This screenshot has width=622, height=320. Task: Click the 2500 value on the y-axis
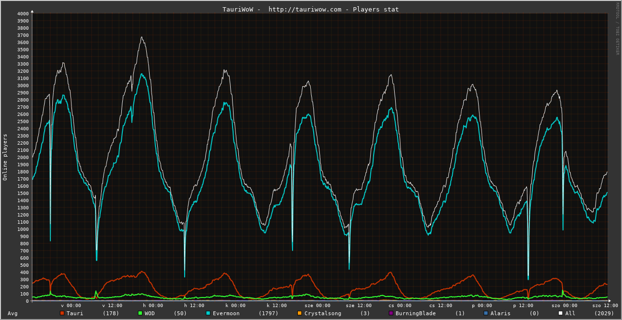point(23,121)
